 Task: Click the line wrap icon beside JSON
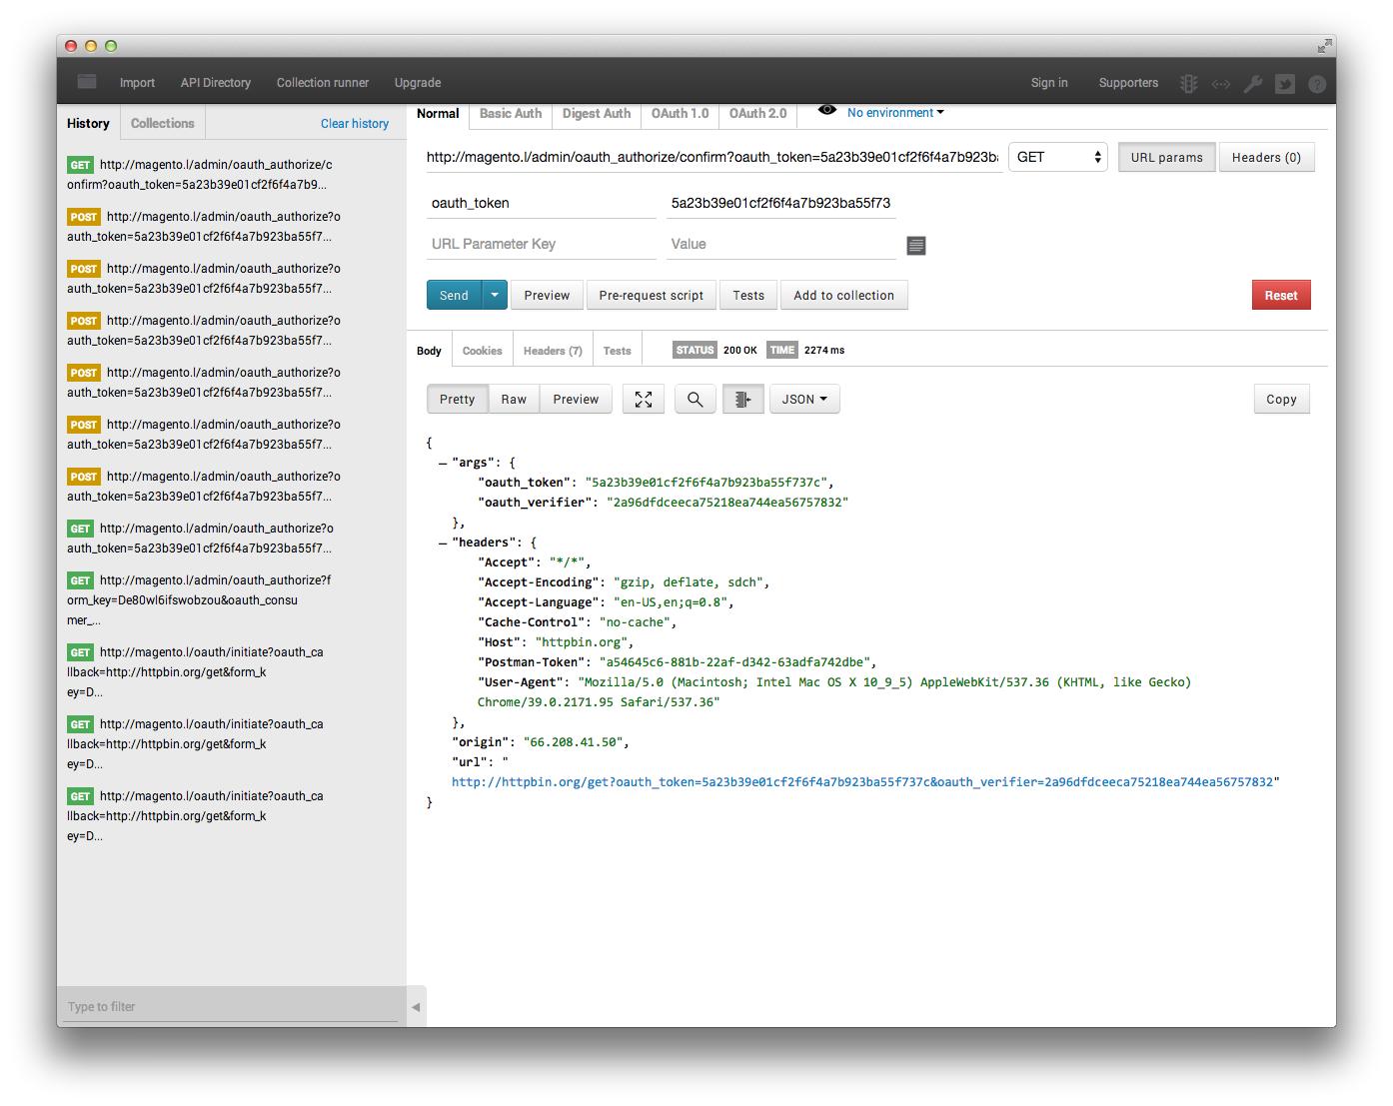742,399
